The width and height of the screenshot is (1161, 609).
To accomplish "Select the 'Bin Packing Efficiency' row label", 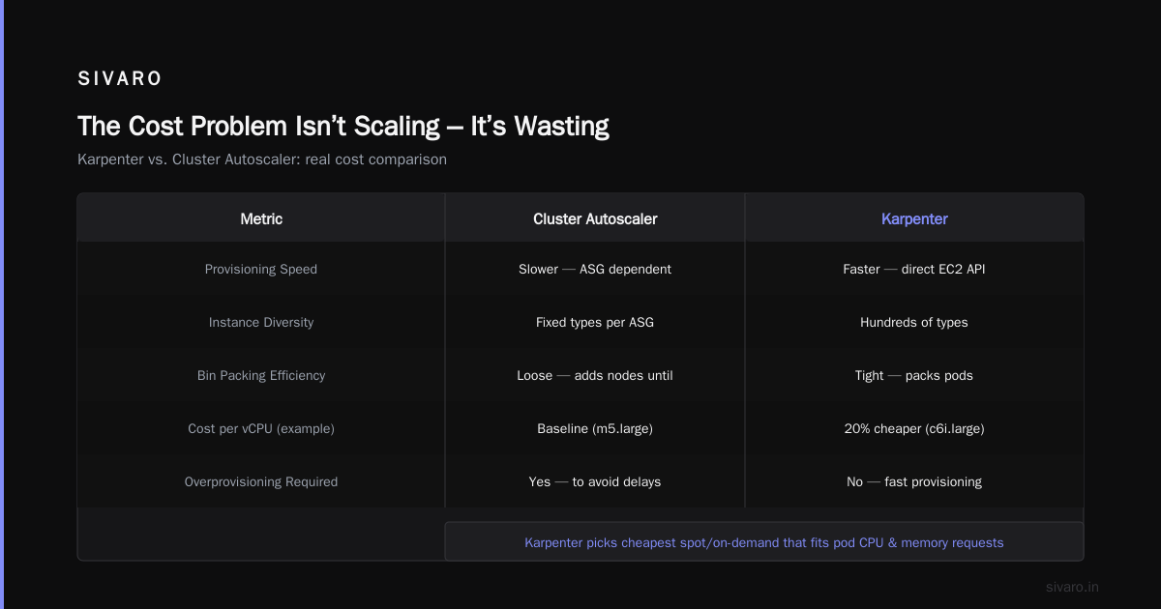I will tap(261, 375).
